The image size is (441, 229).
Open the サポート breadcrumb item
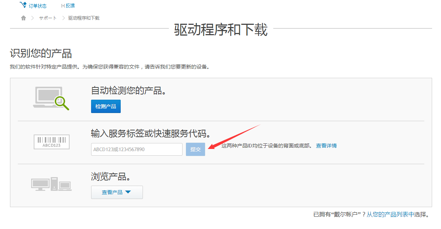[x=47, y=17]
